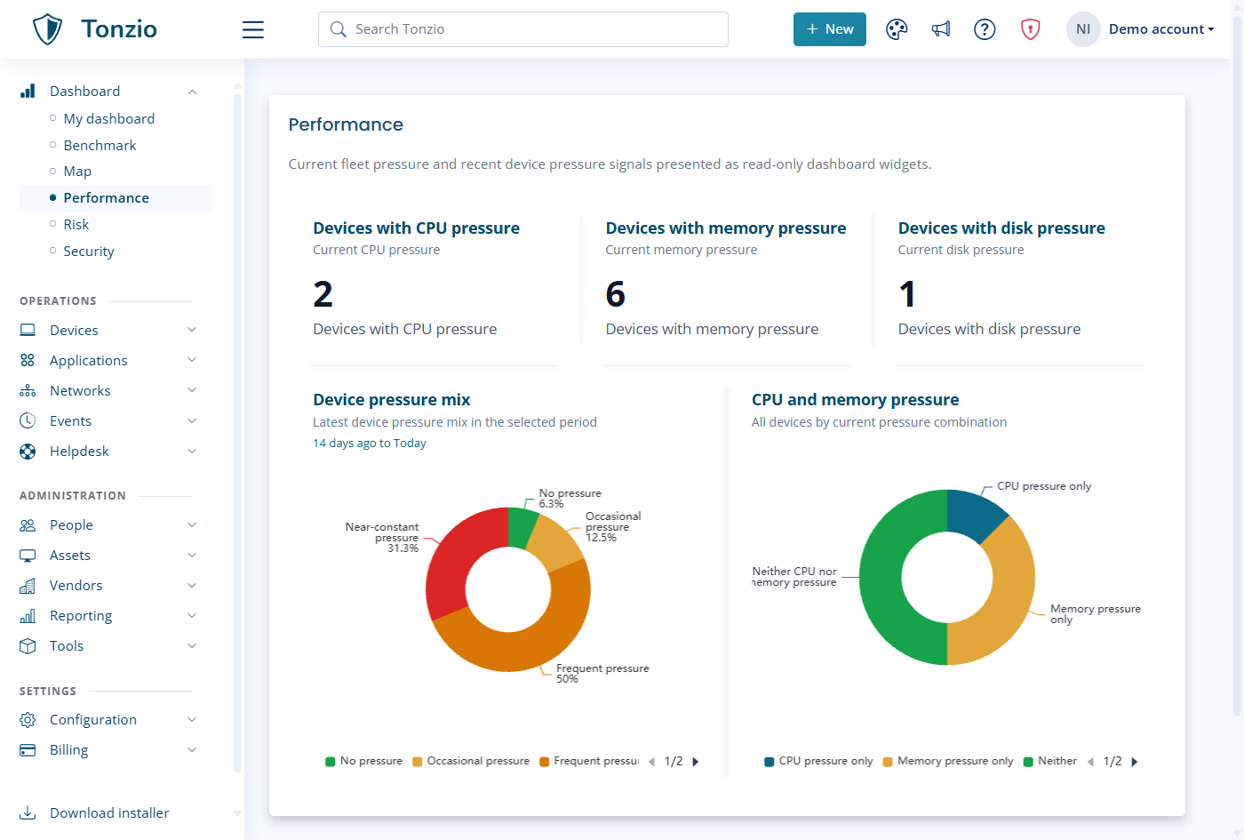This screenshot has width=1244, height=840.
Task: Click the Applications grid icon
Action: click(x=28, y=360)
